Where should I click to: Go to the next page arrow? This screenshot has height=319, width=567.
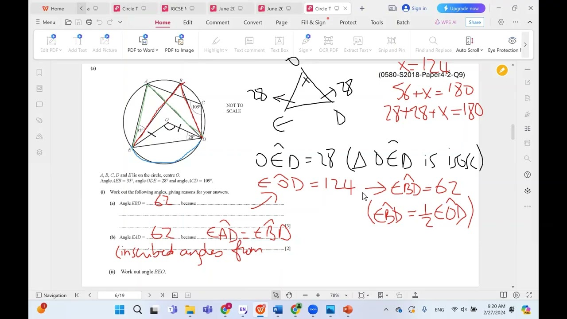[149, 295]
